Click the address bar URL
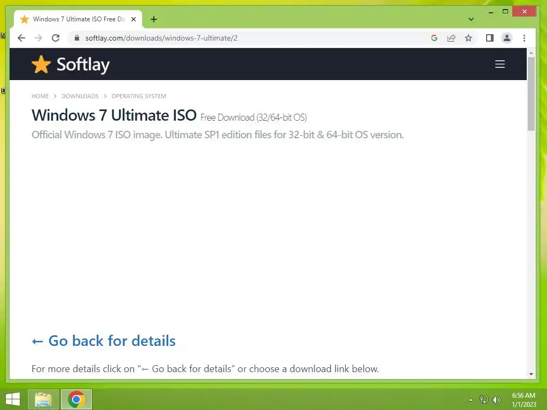The width and height of the screenshot is (547, 410). (161, 38)
